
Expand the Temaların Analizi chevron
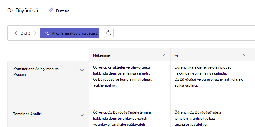point(82,115)
